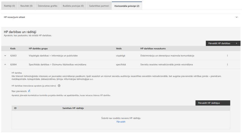This screenshot has height=133, width=242.
Task: Click the HP darbības nosaukums column header
Action: point(153,49)
